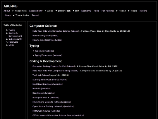
Task: Visit Markd.it website link
Action: pos(42,88)
